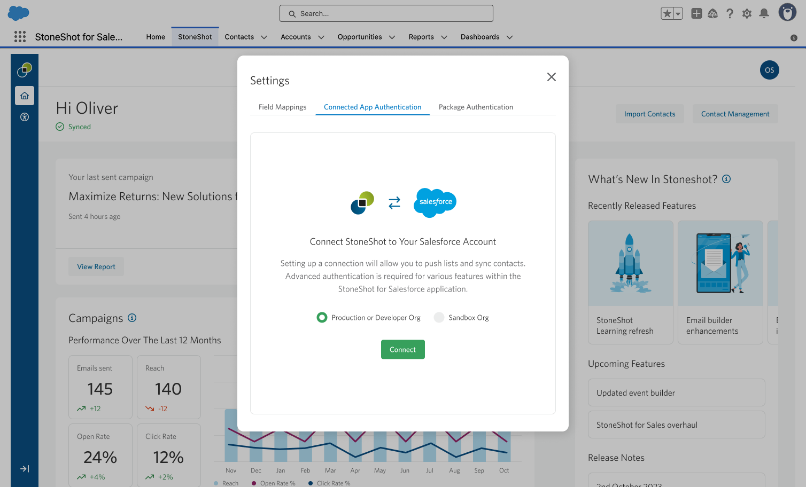Open the Help question mark icon
This screenshot has width=806, height=487.
[x=730, y=13]
